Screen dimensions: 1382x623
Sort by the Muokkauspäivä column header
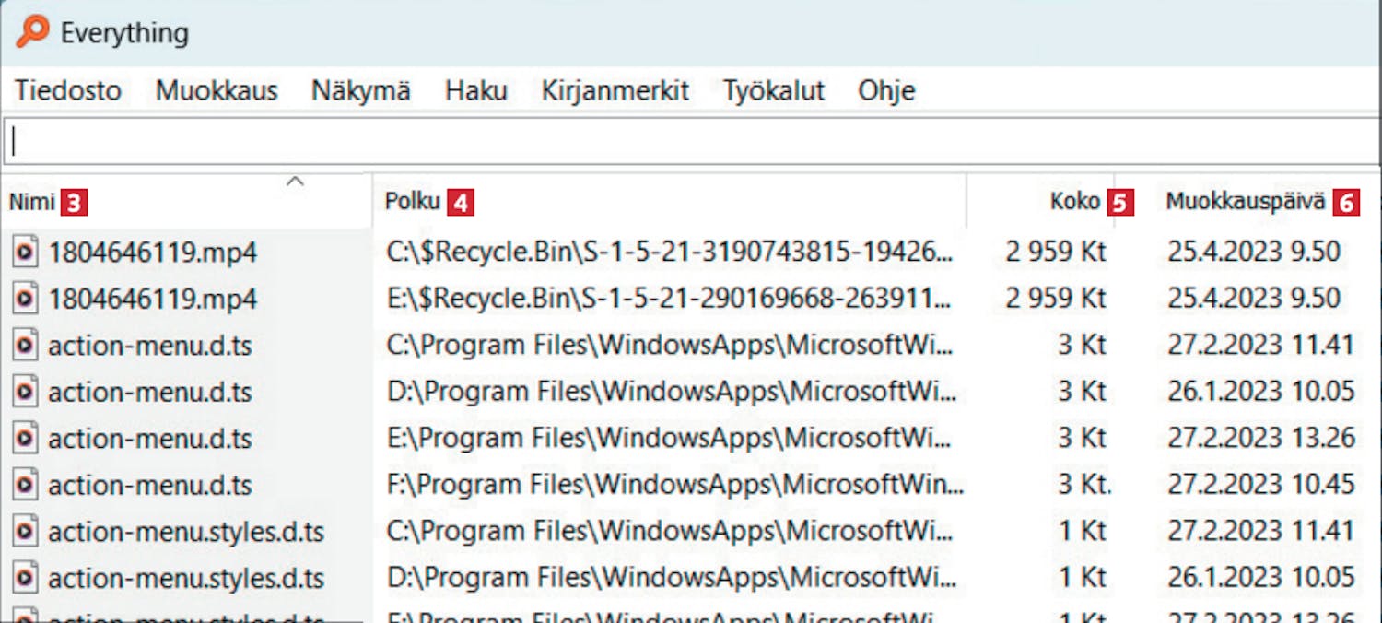click(x=1246, y=202)
